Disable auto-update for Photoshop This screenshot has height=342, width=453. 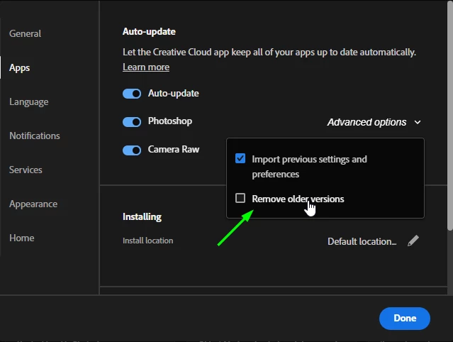pos(132,122)
